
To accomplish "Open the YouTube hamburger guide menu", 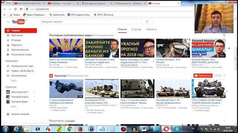I will coord(8,22).
